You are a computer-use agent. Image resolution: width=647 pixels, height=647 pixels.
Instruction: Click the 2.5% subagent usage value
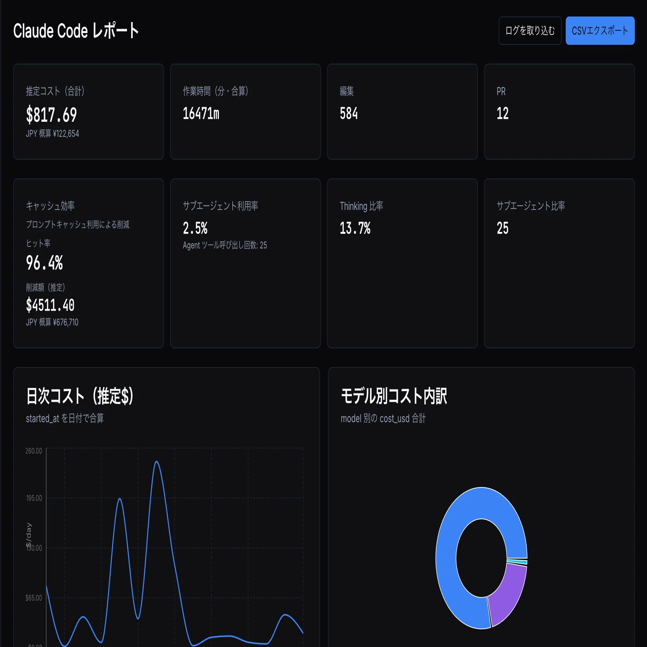[195, 228]
